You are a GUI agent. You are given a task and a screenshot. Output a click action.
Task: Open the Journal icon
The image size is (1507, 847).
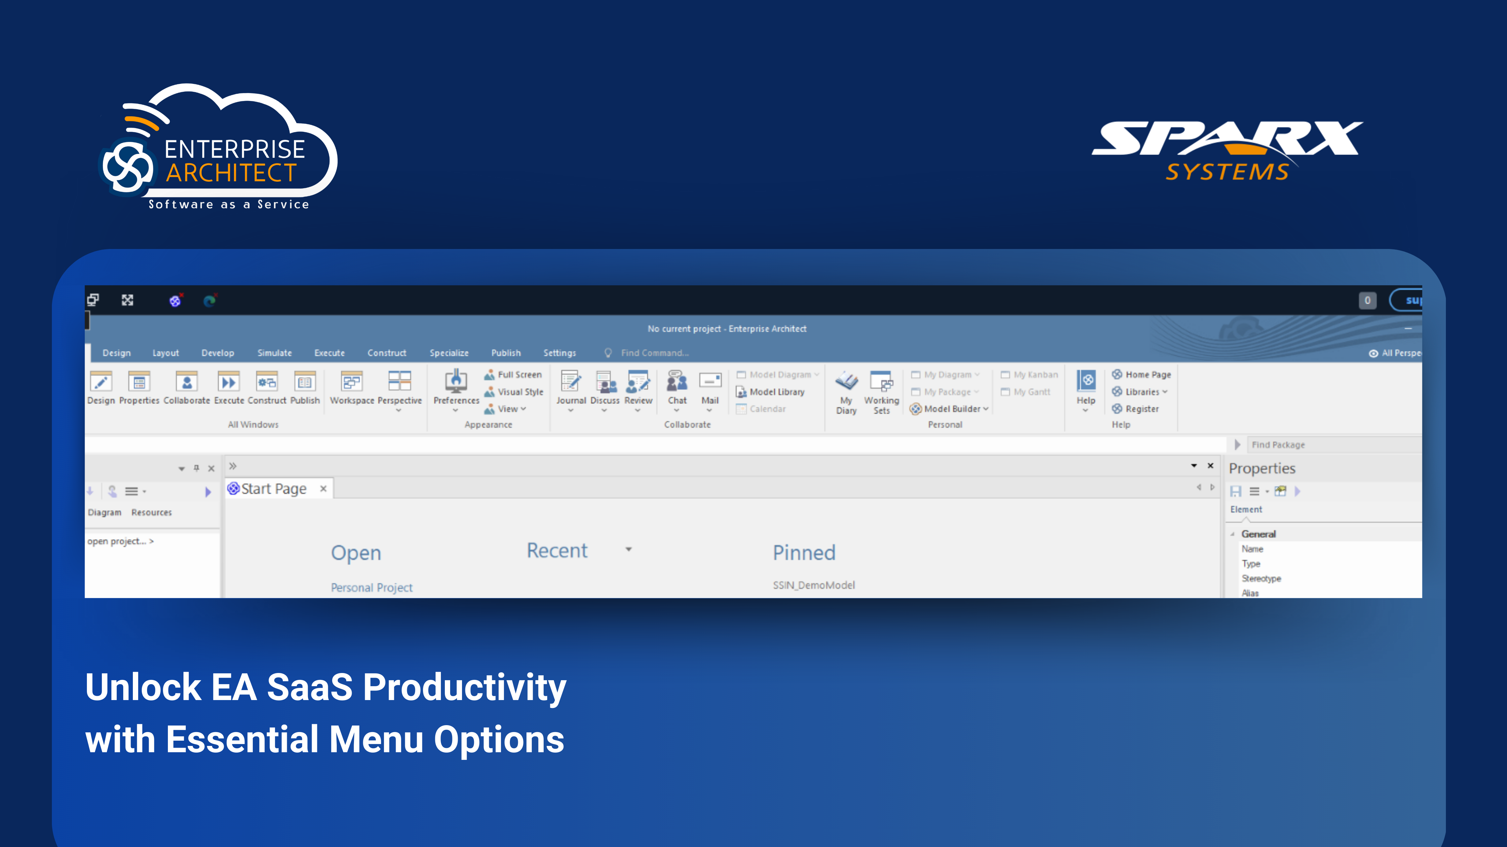point(571,382)
